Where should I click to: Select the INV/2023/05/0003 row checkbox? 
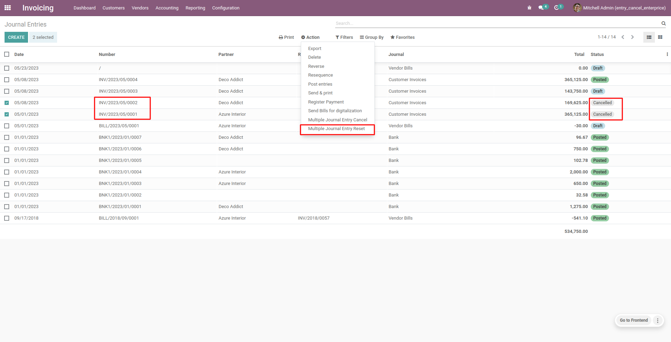click(7, 91)
